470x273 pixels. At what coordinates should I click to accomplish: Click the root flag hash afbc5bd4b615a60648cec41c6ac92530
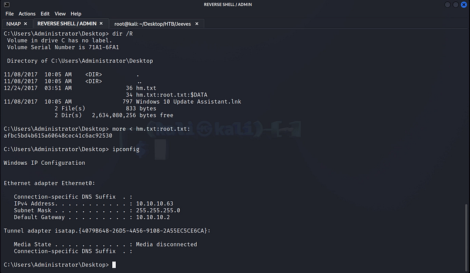coord(58,135)
